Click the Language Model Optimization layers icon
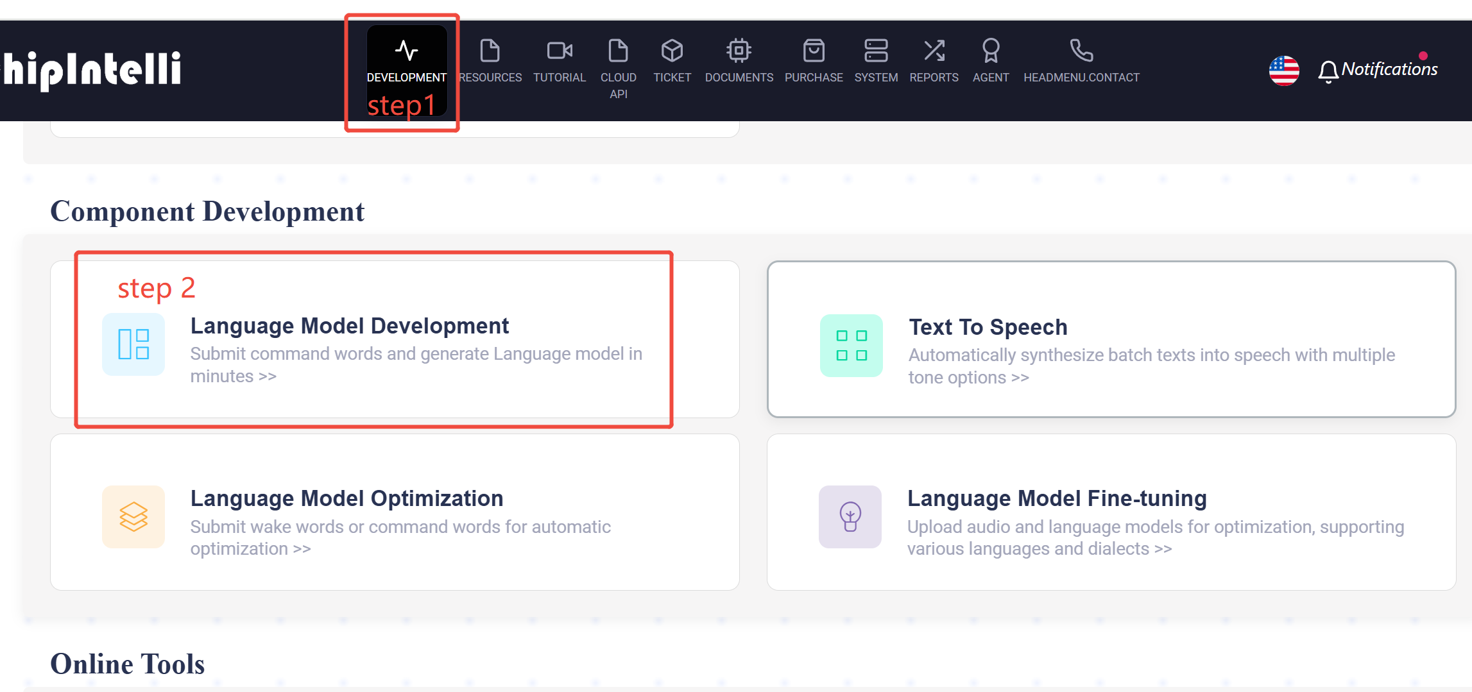 click(133, 517)
